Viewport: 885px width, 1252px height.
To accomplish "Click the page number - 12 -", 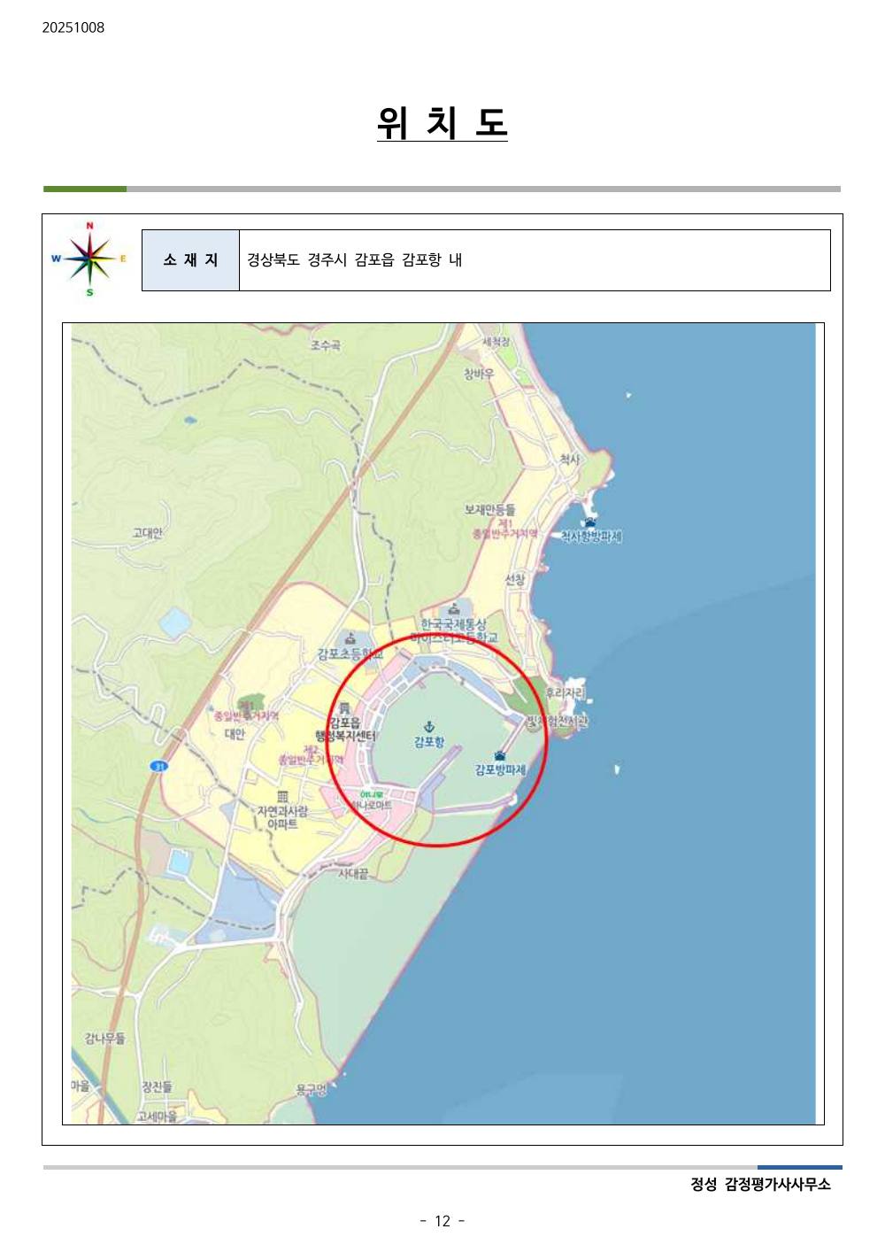I will point(442,1221).
